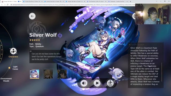The width and height of the screenshot is (171, 96).
Task: Click the 'Path: Nihility' text
Action: [35, 44]
